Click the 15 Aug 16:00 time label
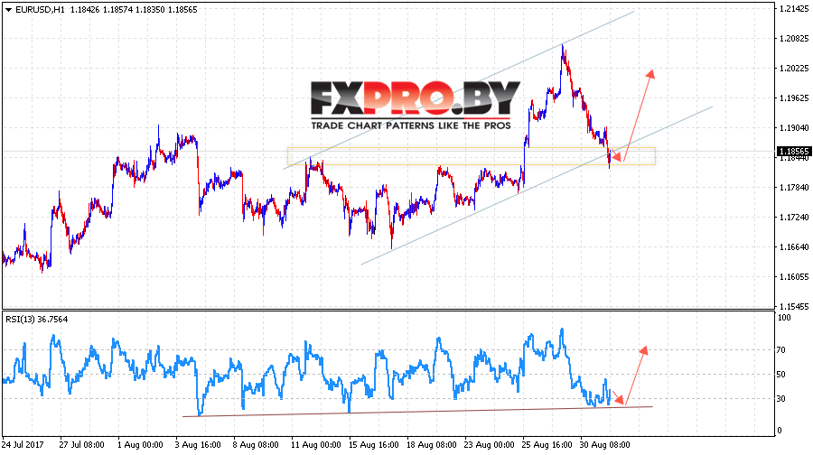The image size is (813, 455). point(373,445)
